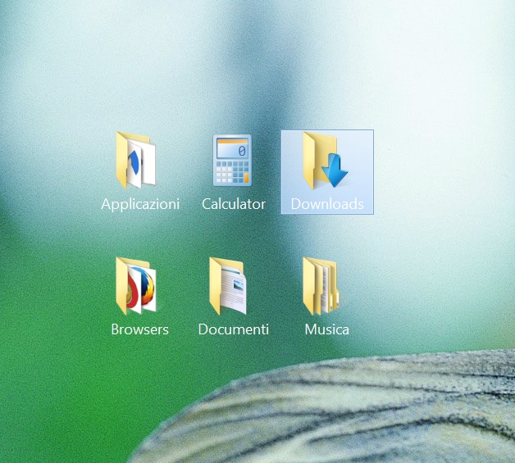Launch the Calculator shortcut icon

click(x=232, y=161)
